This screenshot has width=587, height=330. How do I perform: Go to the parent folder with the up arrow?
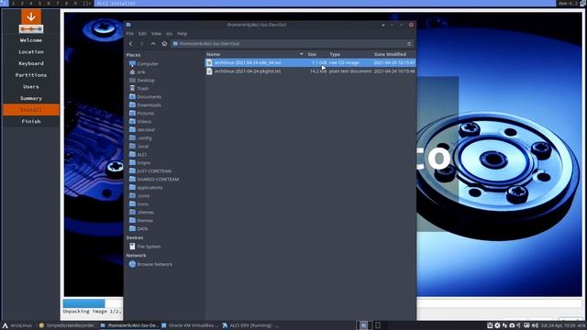click(x=153, y=44)
